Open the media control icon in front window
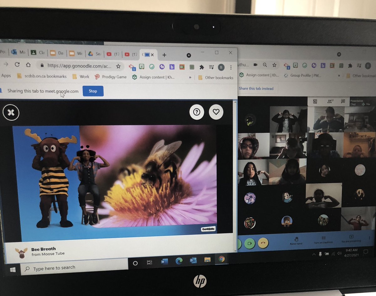The height and width of the screenshot is (296, 376). (x=211, y=67)
